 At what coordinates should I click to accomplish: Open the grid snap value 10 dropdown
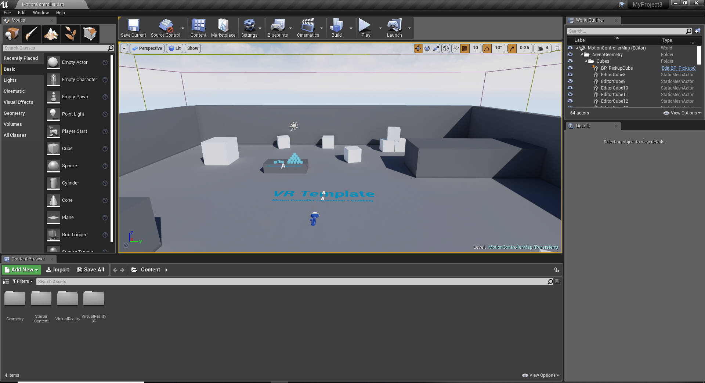[476, 48]
